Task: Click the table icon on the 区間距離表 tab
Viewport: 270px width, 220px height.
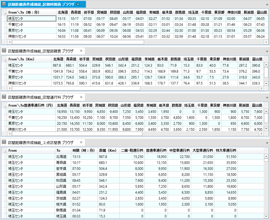Action: [4, 51]
